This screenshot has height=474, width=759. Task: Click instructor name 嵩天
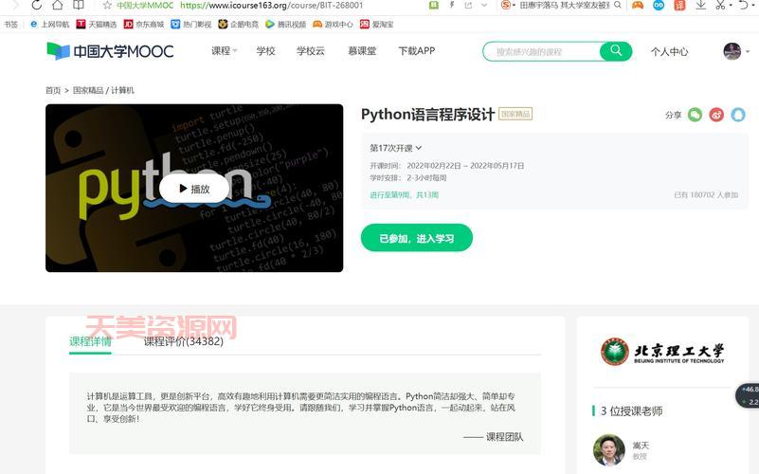641,445
